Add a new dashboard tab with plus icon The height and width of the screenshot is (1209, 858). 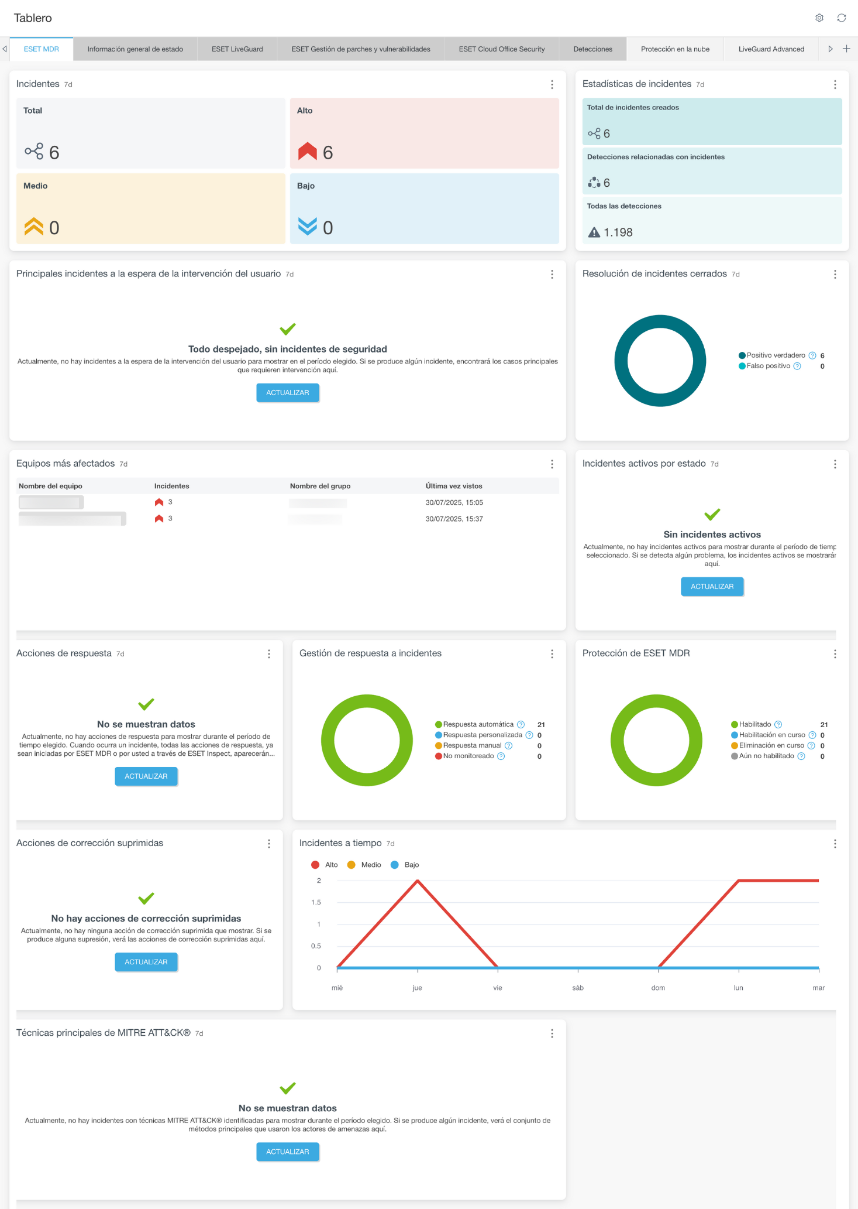[x=846, y=49]
